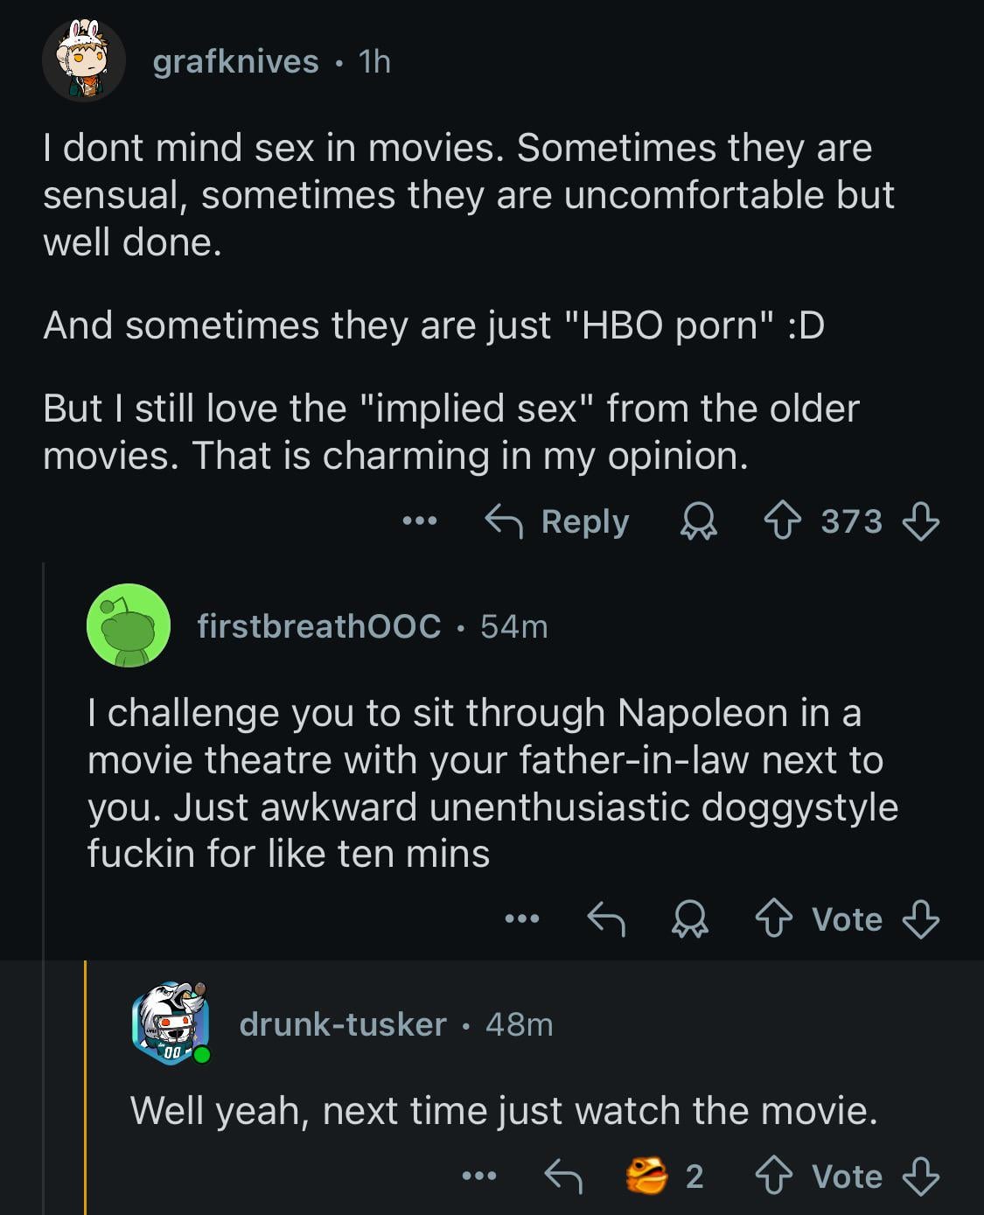Upvote grafknives' comment
This screenshot has height=1215, width=984.
point(783,522)
